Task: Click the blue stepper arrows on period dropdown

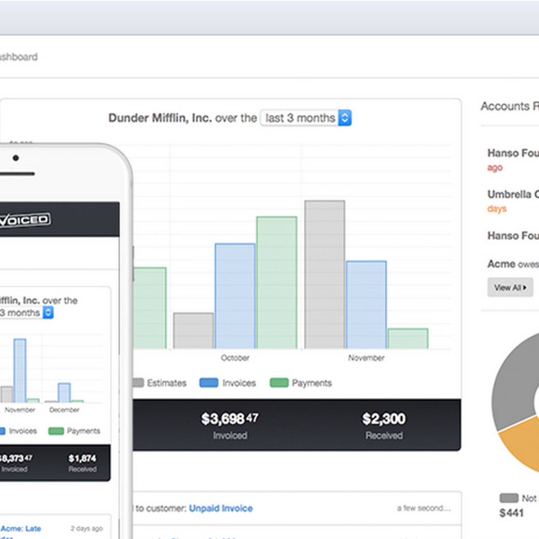Action: 345,118
